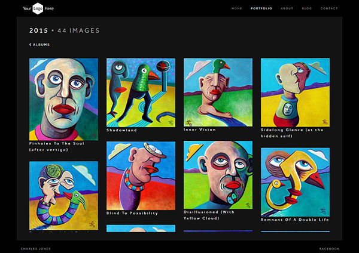Screen dimensions: 359x253
Task: Open the Blind To Possibility thumbnail
Action: click(x=141, y=175)
